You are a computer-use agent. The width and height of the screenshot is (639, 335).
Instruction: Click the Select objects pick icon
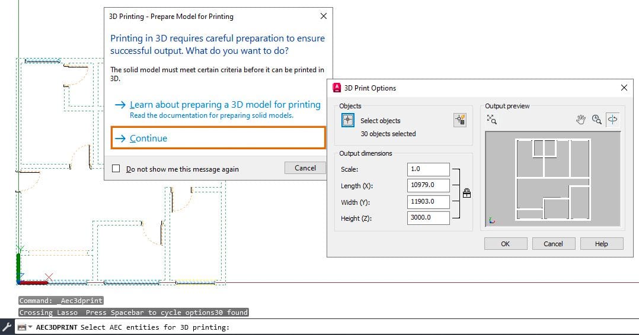(x=347, y=121)
